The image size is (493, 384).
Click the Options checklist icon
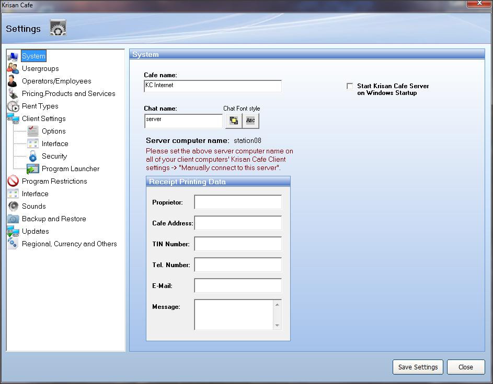coord(33,131)
